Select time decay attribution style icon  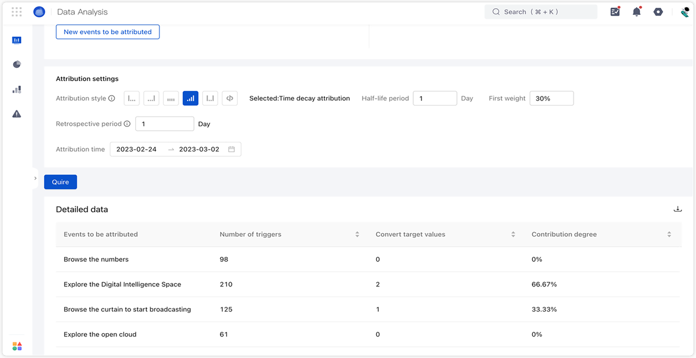191,98
